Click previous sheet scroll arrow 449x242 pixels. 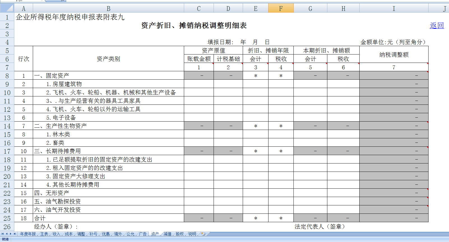point(7,234)
